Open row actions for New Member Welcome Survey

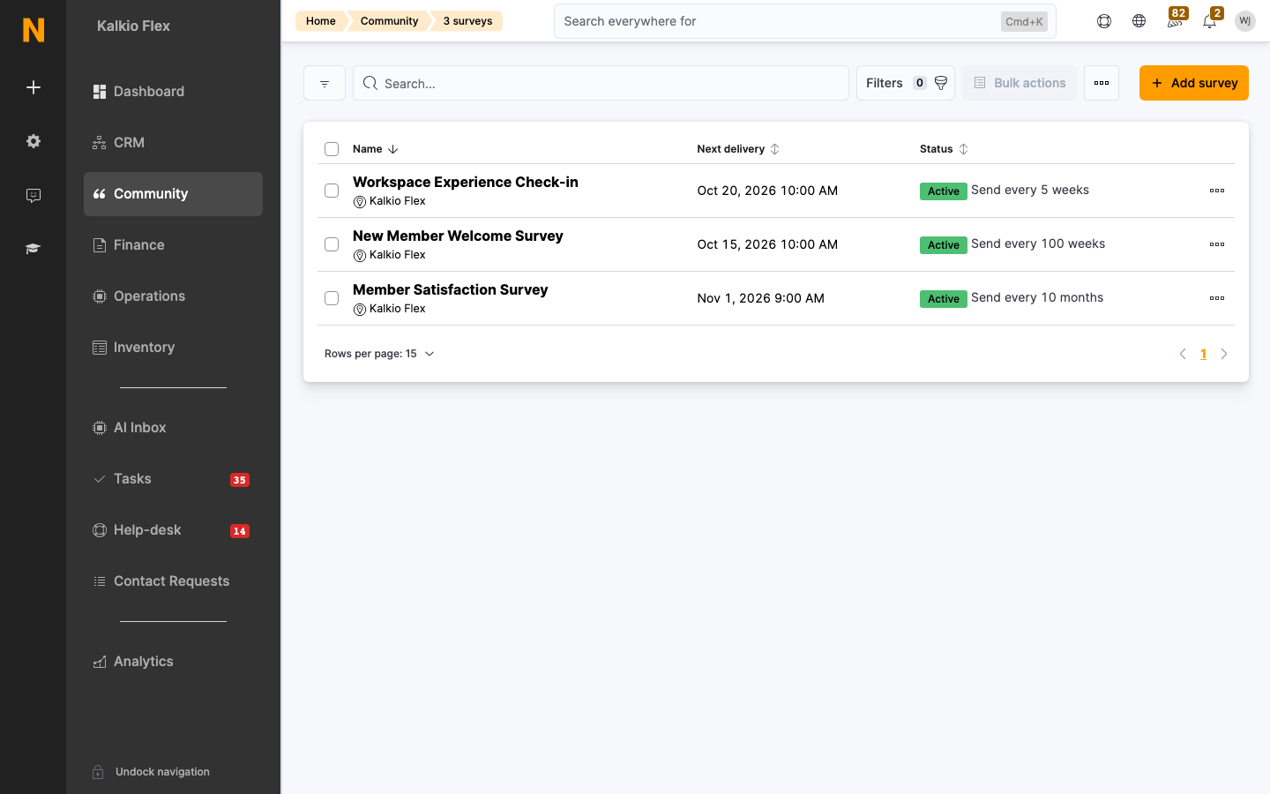tap(1217, 244)
